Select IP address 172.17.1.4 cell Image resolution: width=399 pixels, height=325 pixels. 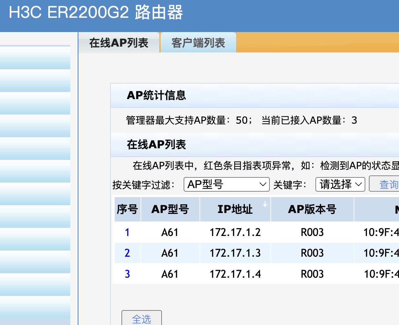tap(235, 274)
